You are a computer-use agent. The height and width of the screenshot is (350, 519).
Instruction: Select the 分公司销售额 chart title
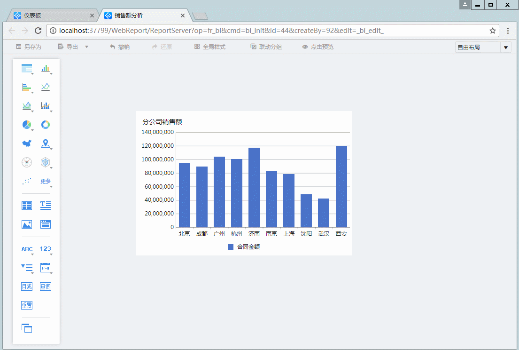(162, 122)
